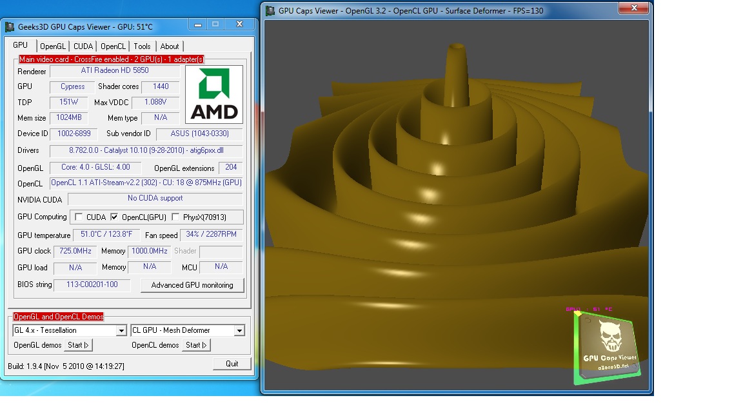Toggle the OpenCL(GPU) checkbox
The height and width of the screenshot is (418, 743).
point(114,217)
